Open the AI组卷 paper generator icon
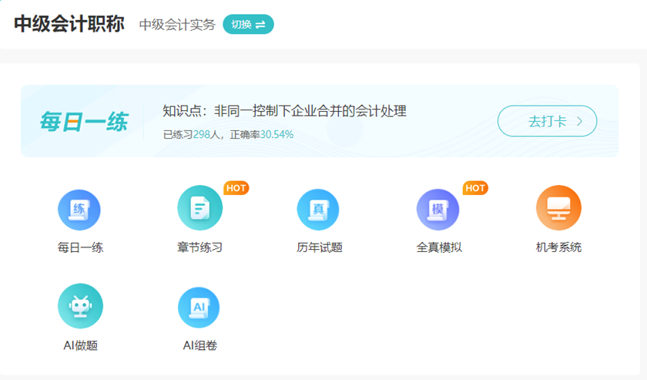 199,307
